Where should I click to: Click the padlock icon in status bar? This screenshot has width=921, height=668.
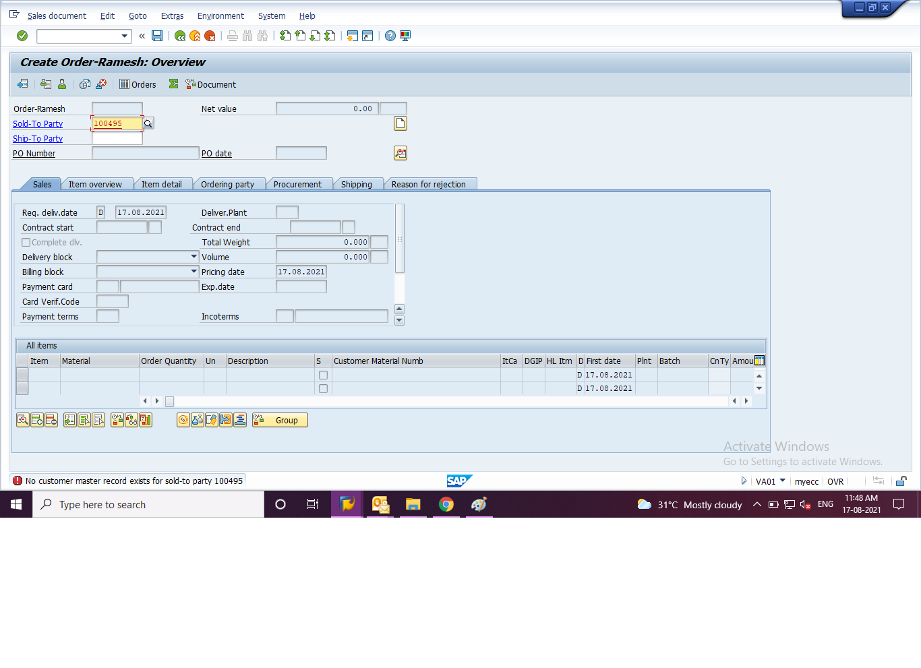click(901, 481)
